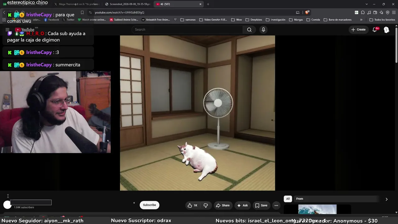Open the YouTube hamburger guide menu

pyautogui.click(x=7, y=30)
